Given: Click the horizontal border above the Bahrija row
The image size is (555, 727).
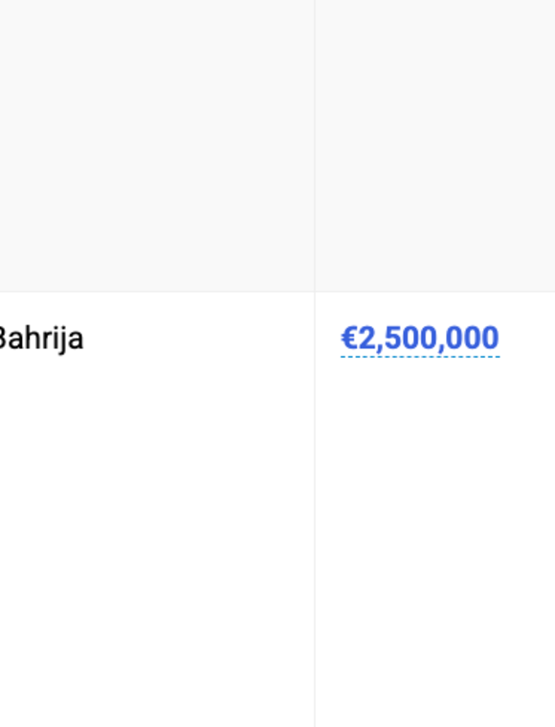Looking at the screenshot, I should pyautogui.click(x=157, y=292).
